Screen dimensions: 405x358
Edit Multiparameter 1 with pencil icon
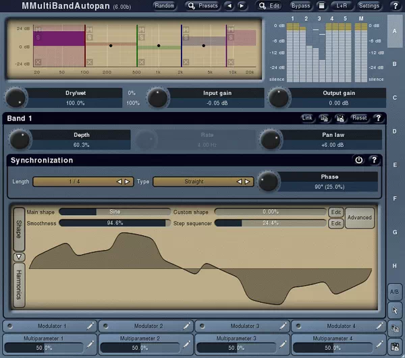coord(90,344)
